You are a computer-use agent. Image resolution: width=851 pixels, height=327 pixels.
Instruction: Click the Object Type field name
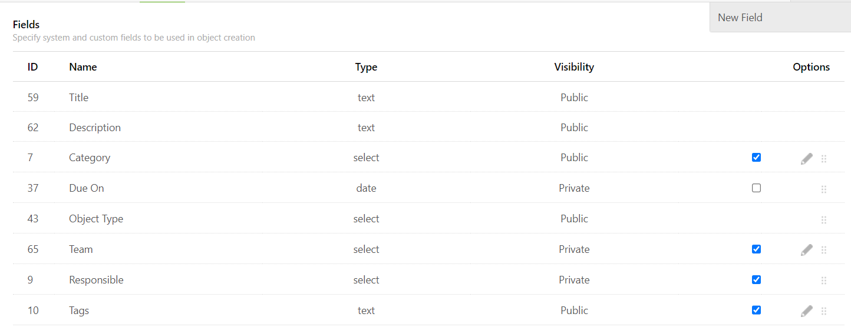(96, 219)
